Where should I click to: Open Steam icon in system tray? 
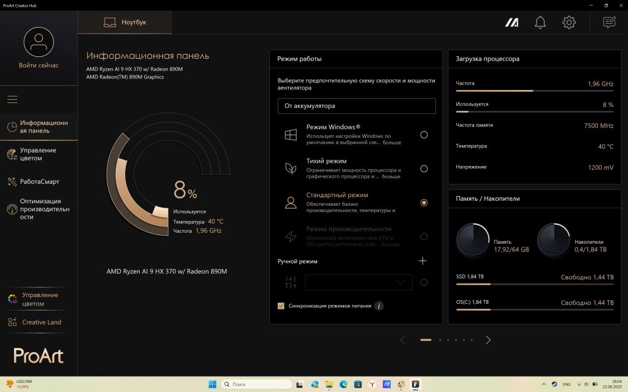pos(554,384)
